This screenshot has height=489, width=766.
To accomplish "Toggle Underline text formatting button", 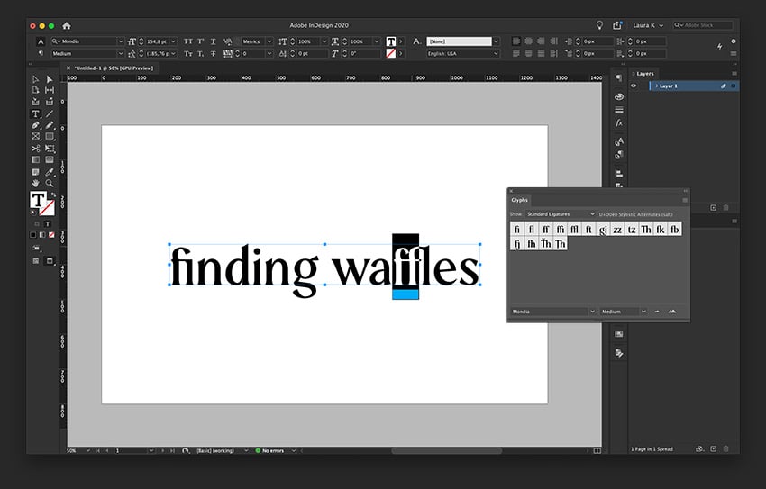I will (213, 41).
